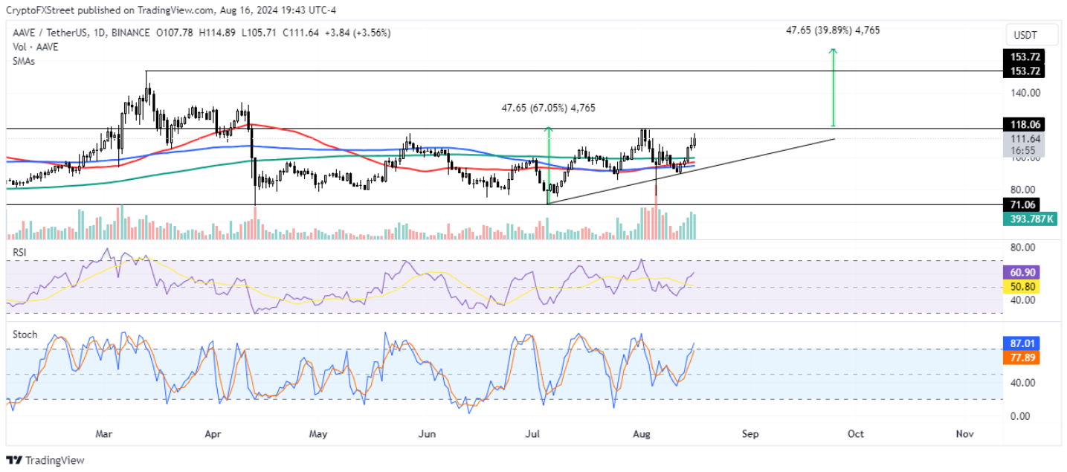
Task: Select the Stoch pane label
Action: (24, 334)
